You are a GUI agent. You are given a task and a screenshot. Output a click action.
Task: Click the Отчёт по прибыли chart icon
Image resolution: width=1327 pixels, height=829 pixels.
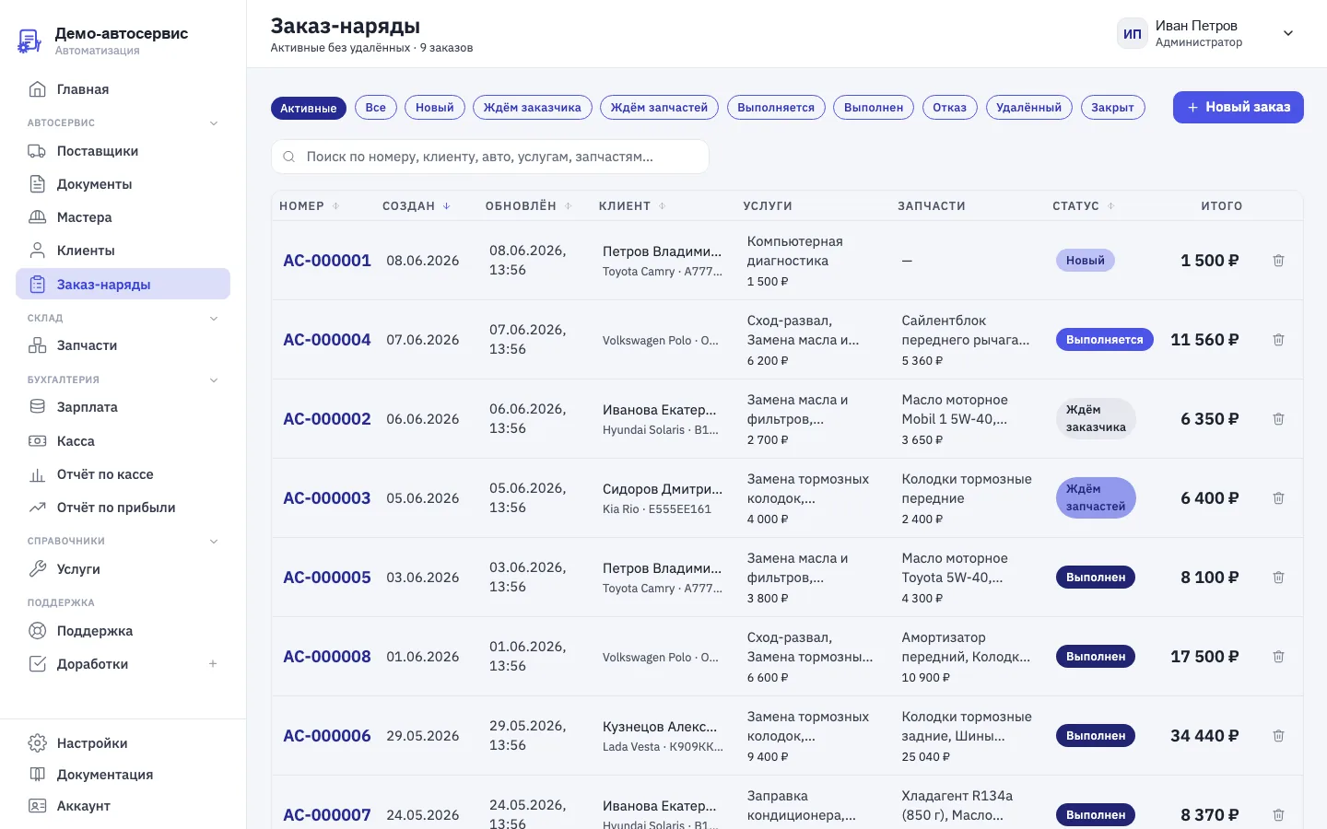click(38, 508)
